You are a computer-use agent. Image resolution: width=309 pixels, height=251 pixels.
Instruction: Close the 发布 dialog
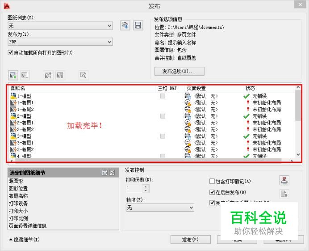(300, 4)
